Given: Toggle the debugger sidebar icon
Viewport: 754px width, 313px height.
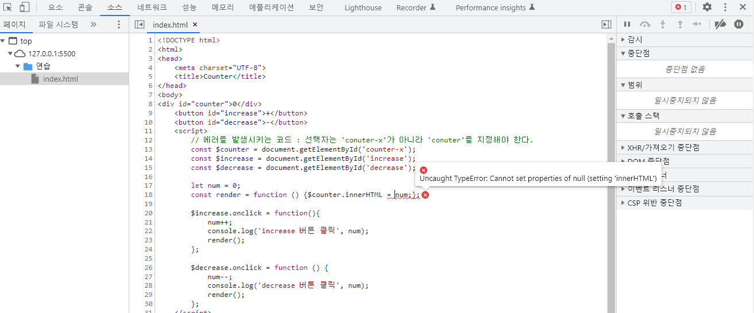Looking at the screenshot, I should click(x=606, y=25).
